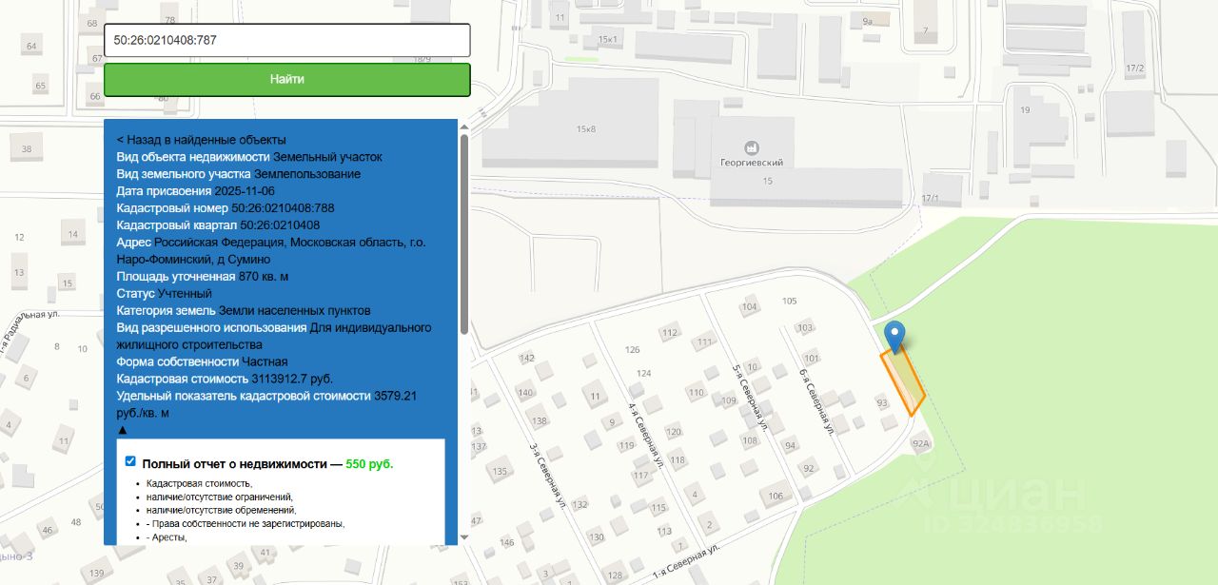Click the date value 2025-11-06
This screenshot has width=1218, height=585.
[x=246, y=191]
